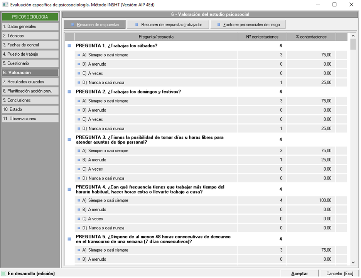Viewport: 361px width, 278px height.
Task: Click Cancelar [Esc] button
Action: pyautogui.click(x=339, y=273)
